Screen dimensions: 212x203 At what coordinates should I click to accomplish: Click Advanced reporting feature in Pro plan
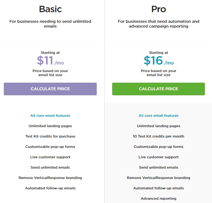[x=159, y=198]
